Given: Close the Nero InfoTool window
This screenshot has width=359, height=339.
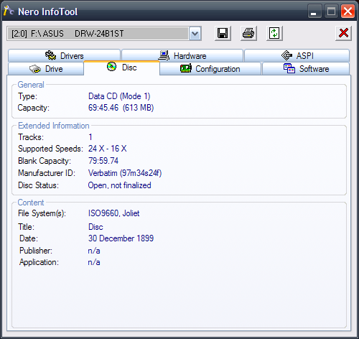Looking at the screenshot, I should [348, 11].
